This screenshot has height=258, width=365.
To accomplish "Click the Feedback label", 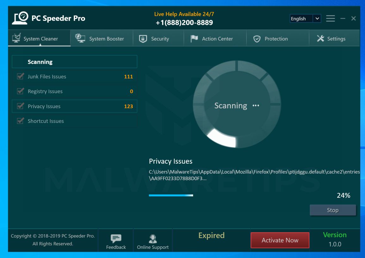I will (116, 247).
